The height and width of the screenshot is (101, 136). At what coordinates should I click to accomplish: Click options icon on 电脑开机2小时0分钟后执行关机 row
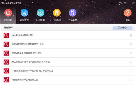pyautogui.click(x=131, y=53)
